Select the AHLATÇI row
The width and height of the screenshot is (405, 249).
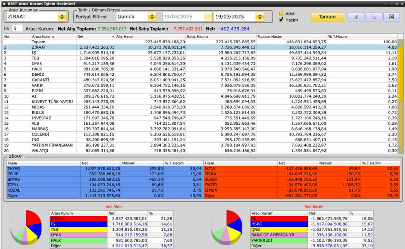tap(200, 150)
